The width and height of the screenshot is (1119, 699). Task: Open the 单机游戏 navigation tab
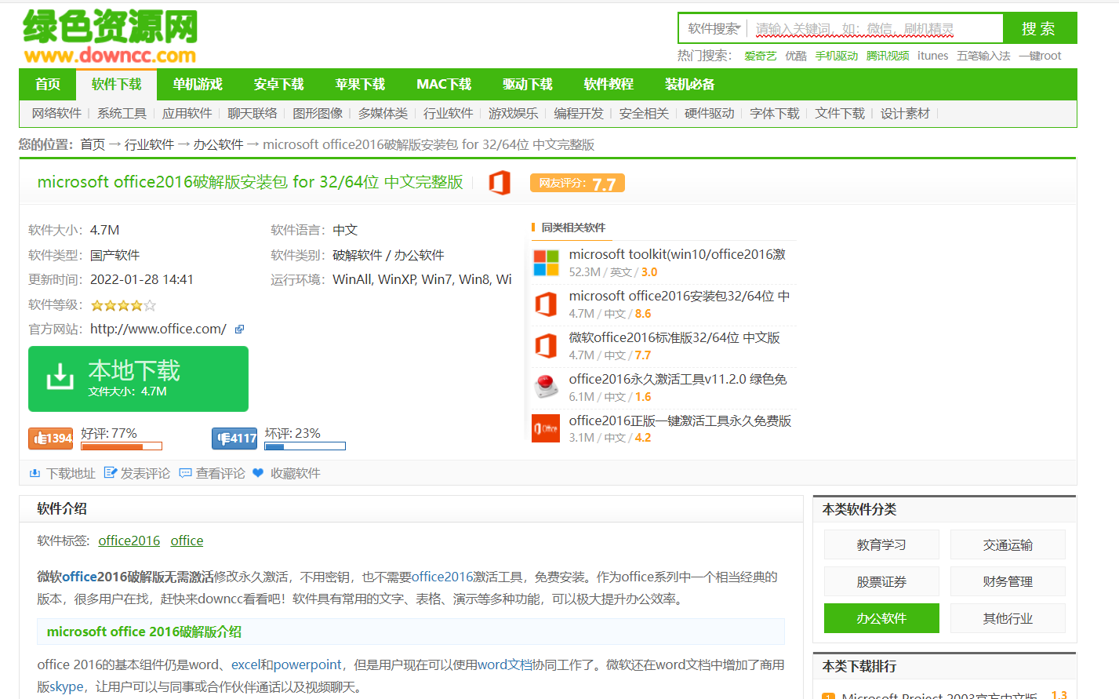(x=198, y=84)
